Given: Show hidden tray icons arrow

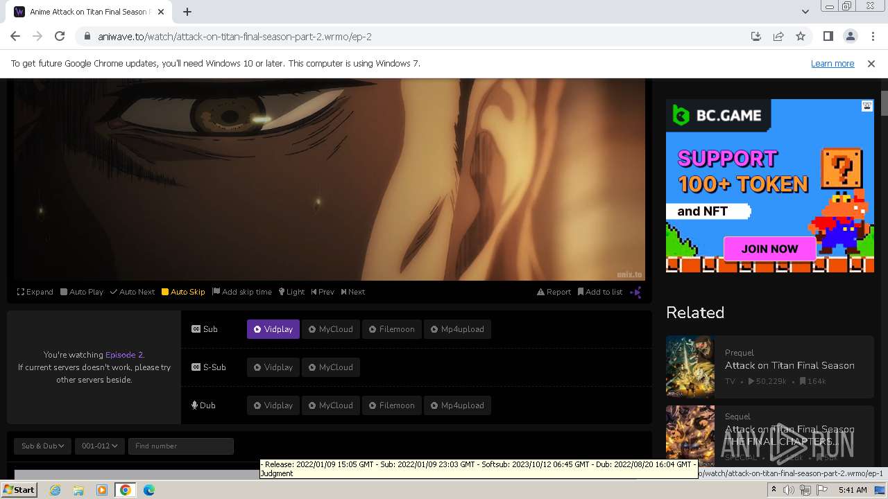Looking at the screenshot, I should point(774,490).
